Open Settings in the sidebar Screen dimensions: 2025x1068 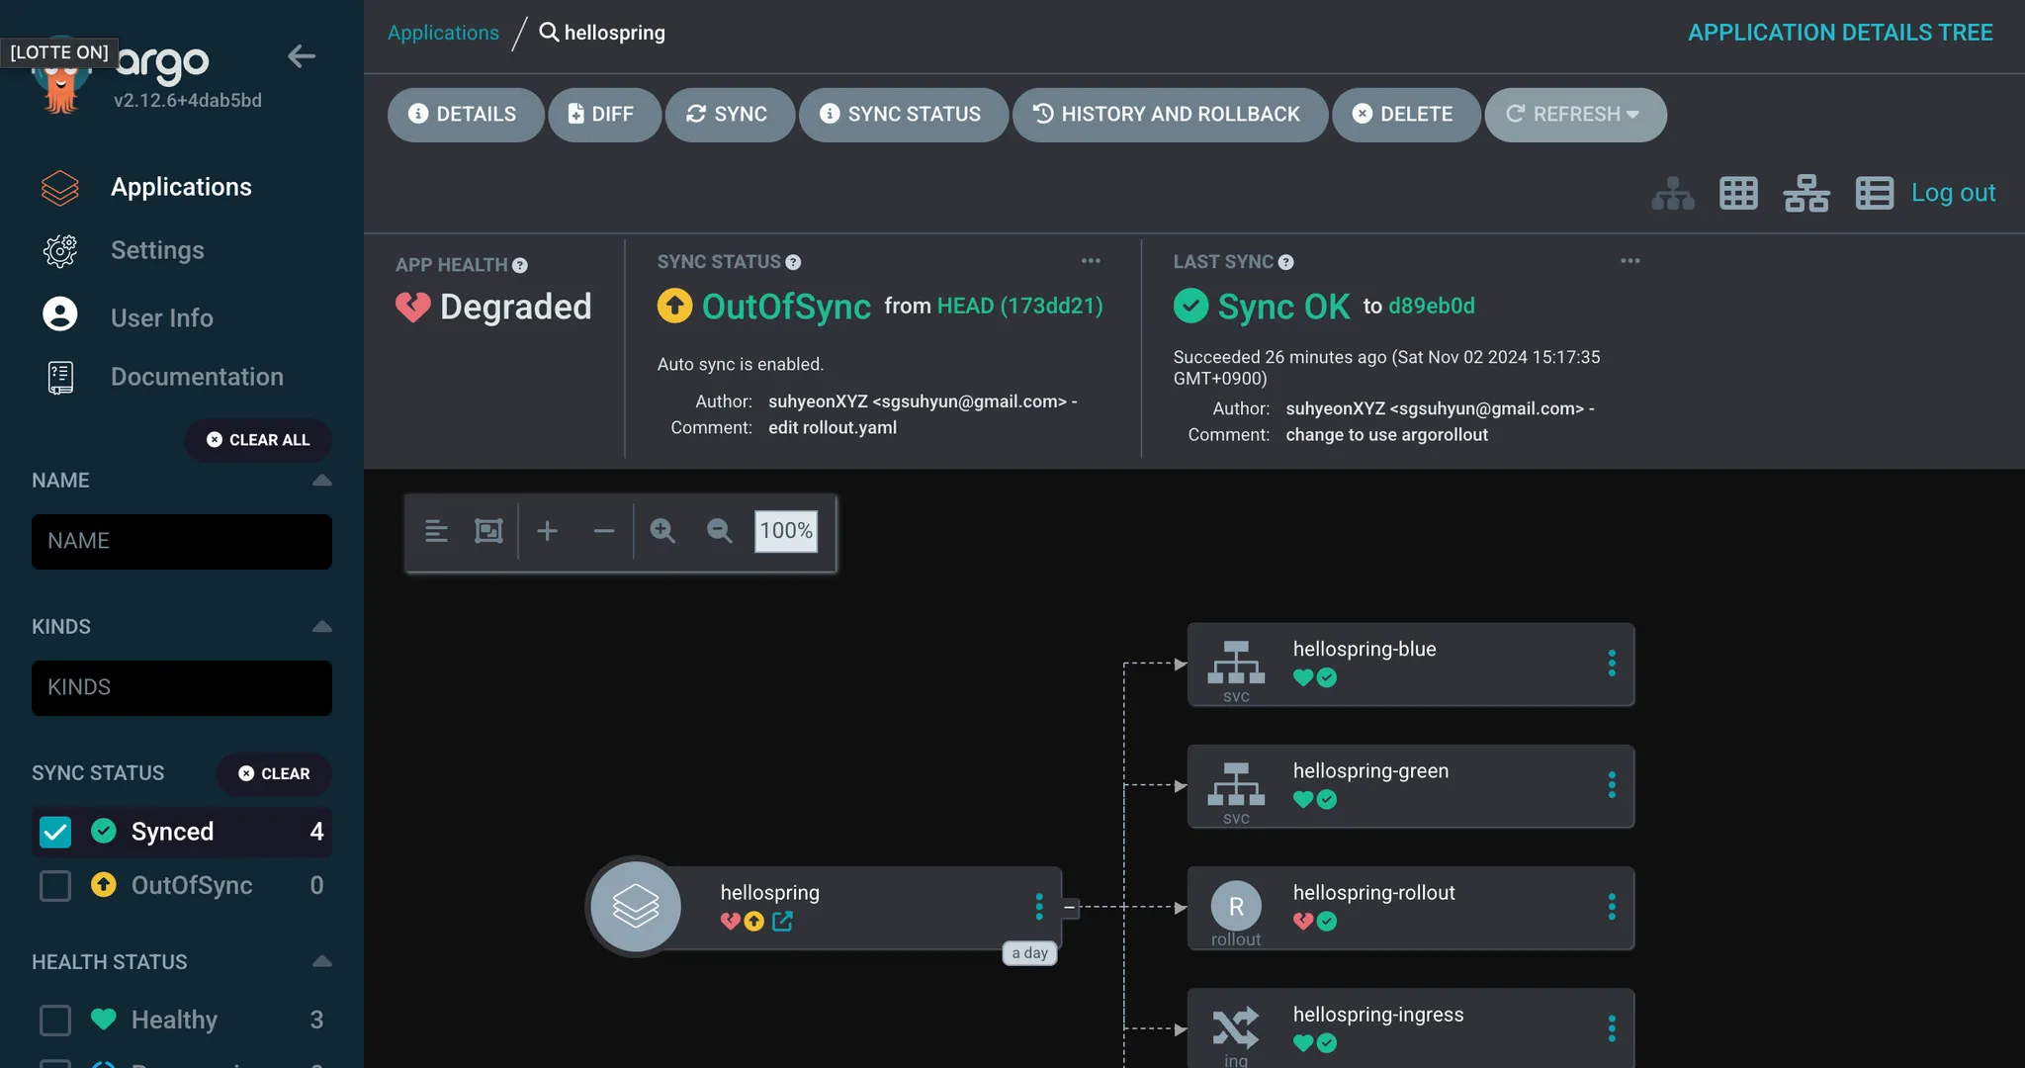pyautogui.click(x=157, y=250)
